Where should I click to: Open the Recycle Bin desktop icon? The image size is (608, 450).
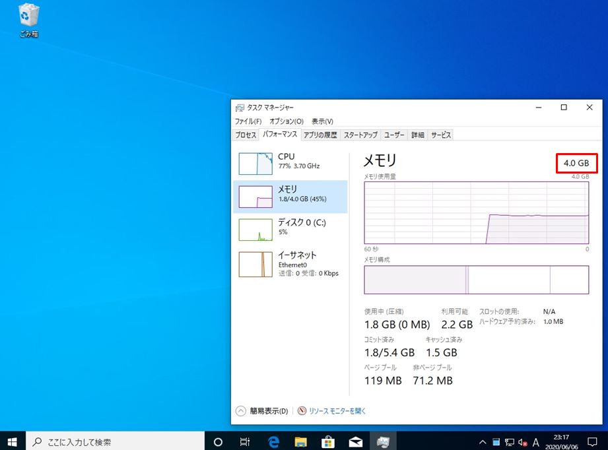[x=28, y=20]
